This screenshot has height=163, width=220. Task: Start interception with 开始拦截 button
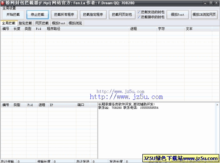pos(13,15)
